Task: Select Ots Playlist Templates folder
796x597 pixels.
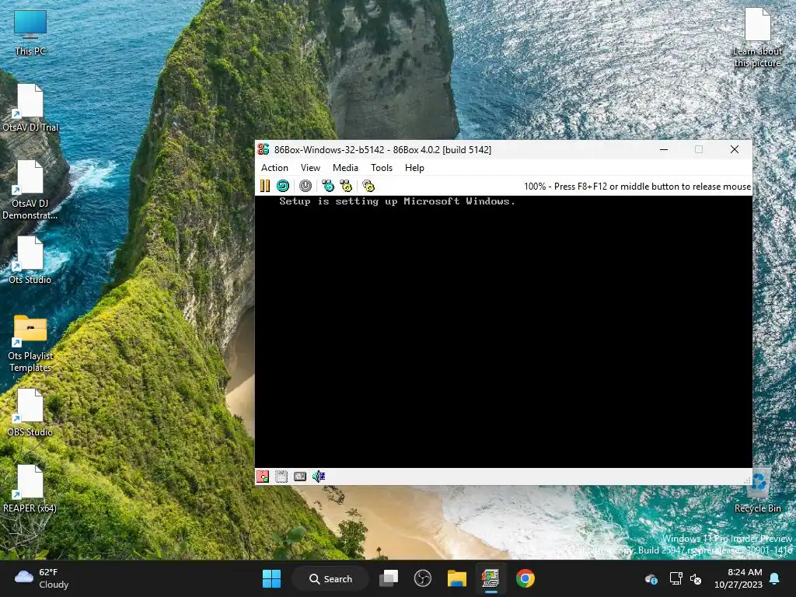Action: click(x=30, y=343)
